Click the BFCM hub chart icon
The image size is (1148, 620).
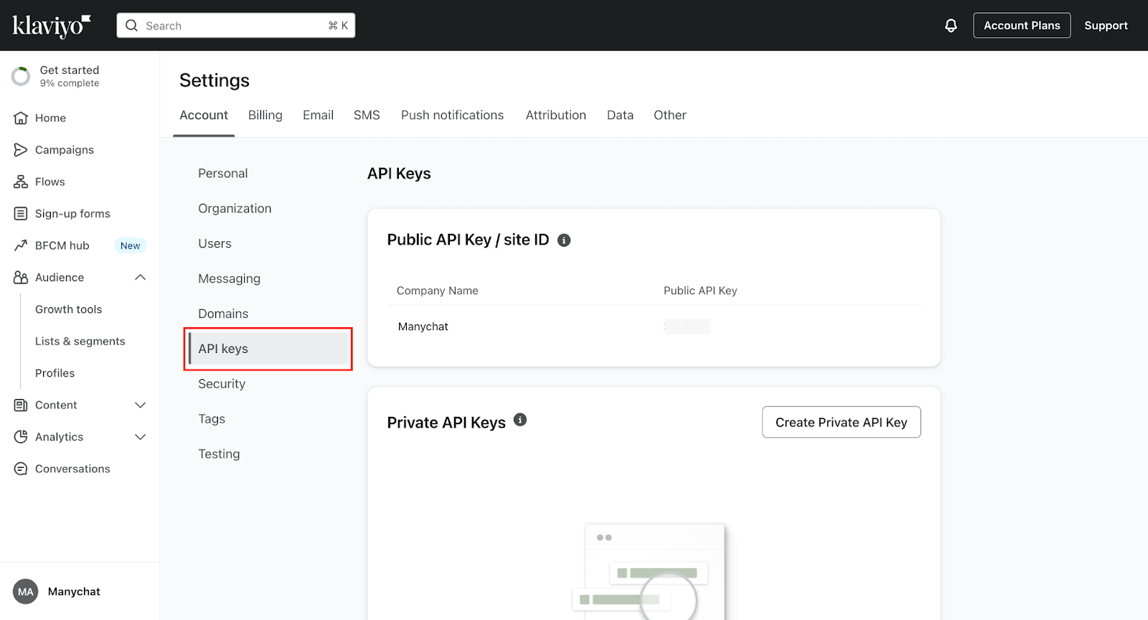tap(21, 245)
